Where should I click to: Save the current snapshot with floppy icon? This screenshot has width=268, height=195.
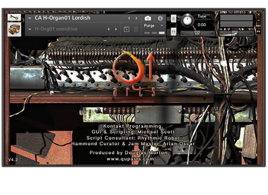click(126, 29)
